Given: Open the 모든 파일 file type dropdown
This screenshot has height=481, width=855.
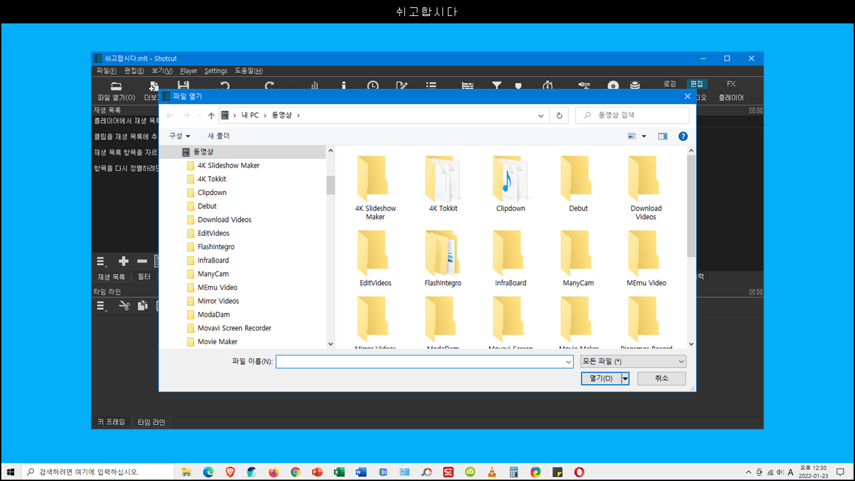Looking at the screenshot, I should coord(633,361).
